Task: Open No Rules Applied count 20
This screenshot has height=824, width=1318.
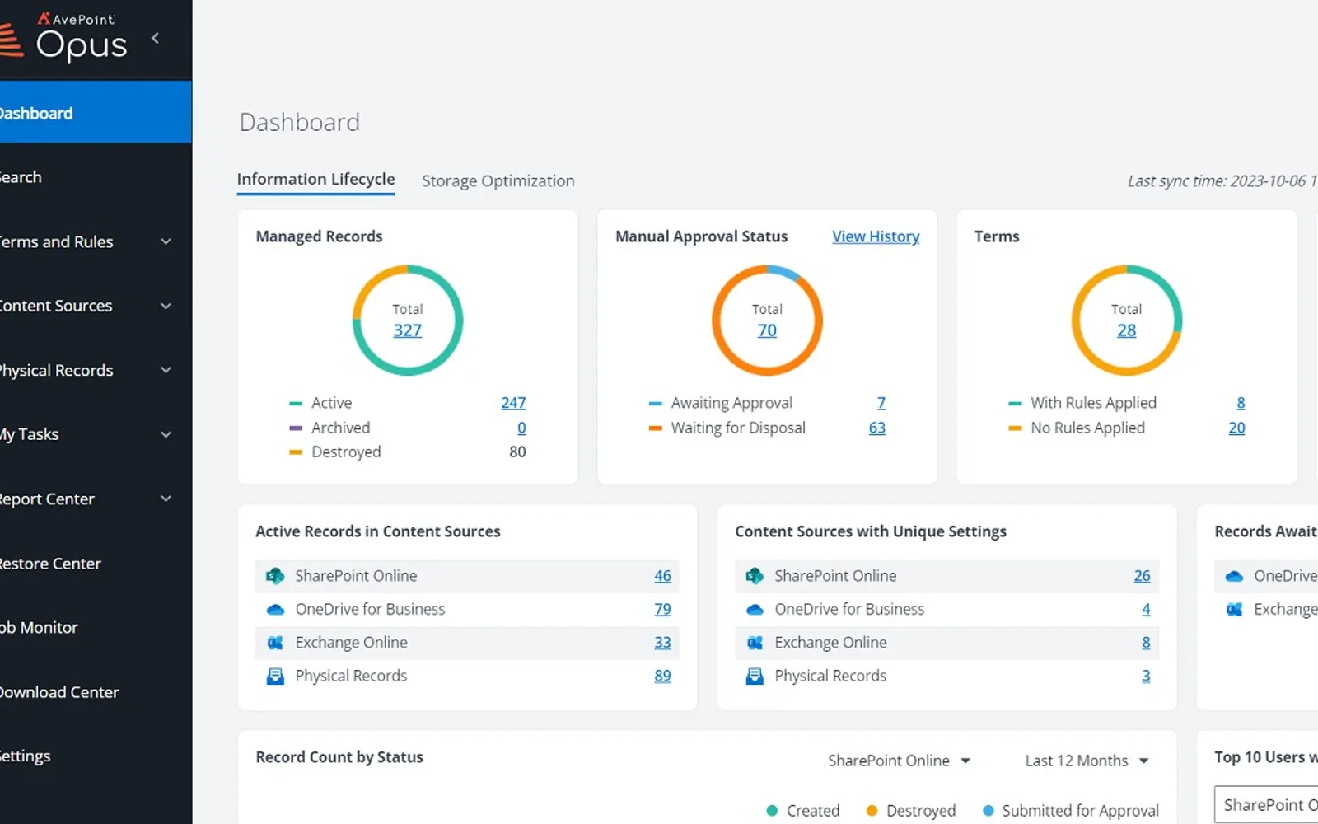Action: (x=1236, y=428)
